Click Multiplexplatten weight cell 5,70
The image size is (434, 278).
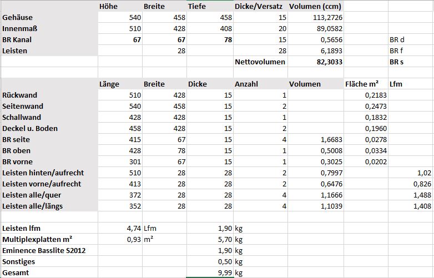click(210, 239)
